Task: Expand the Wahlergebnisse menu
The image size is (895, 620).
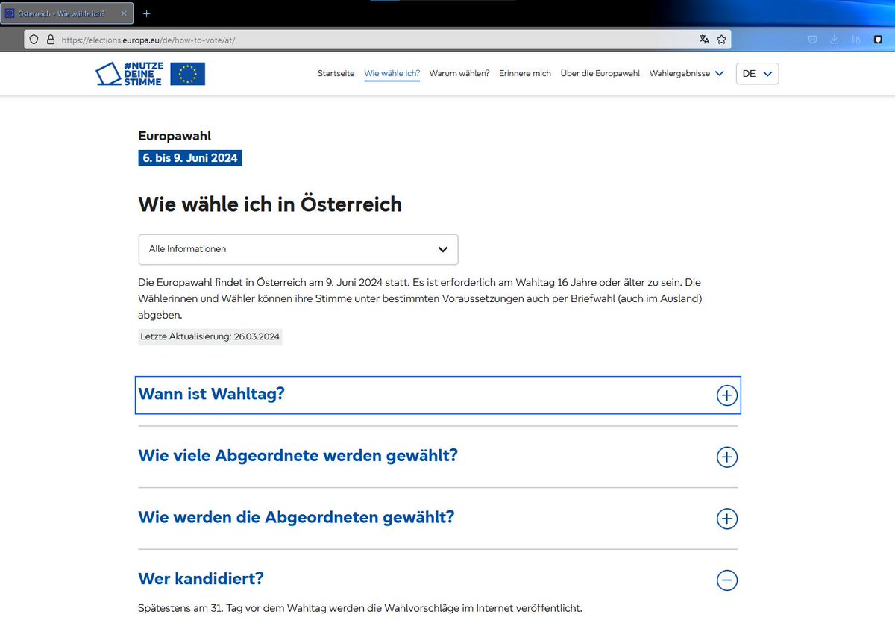Action: [x=686, y=73]
